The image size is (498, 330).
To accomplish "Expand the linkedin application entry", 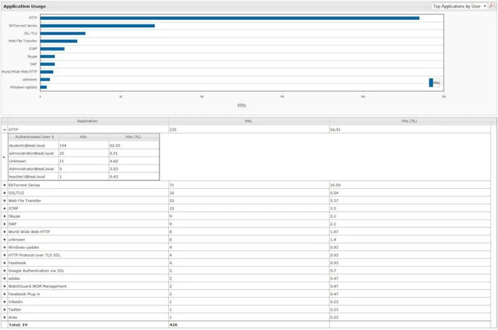I will [4, 301].
